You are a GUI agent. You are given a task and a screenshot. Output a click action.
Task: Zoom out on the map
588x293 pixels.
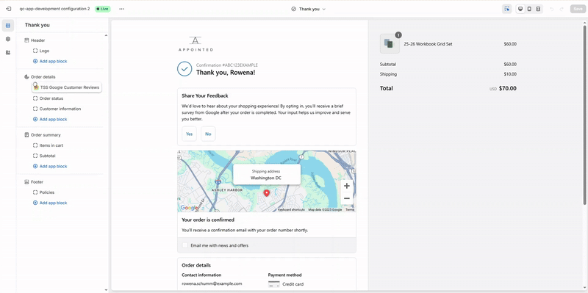point(347,198)
